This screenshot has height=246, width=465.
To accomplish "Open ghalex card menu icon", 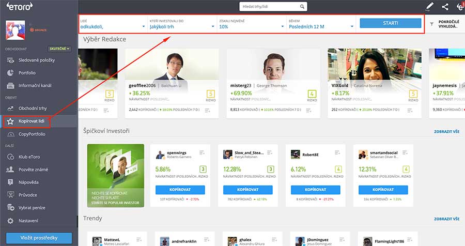I will pos(274,239).
